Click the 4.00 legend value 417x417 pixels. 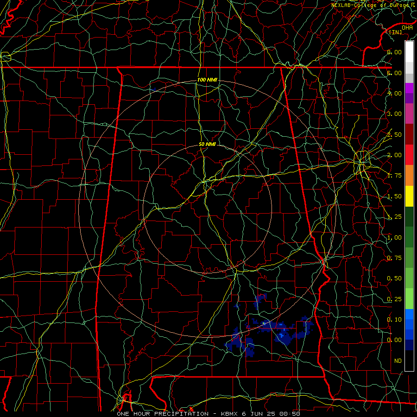point(394,93)
